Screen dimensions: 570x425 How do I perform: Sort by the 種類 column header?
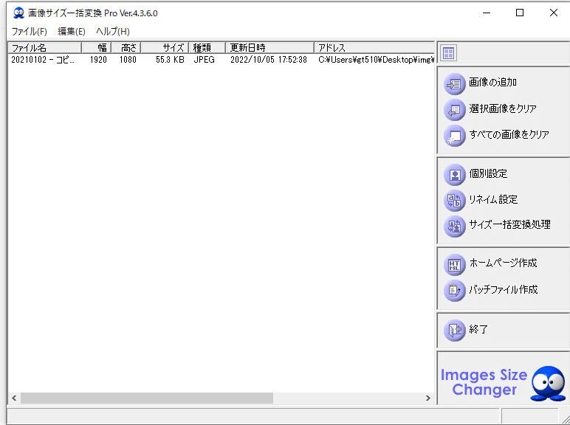[x=207, y=47]
